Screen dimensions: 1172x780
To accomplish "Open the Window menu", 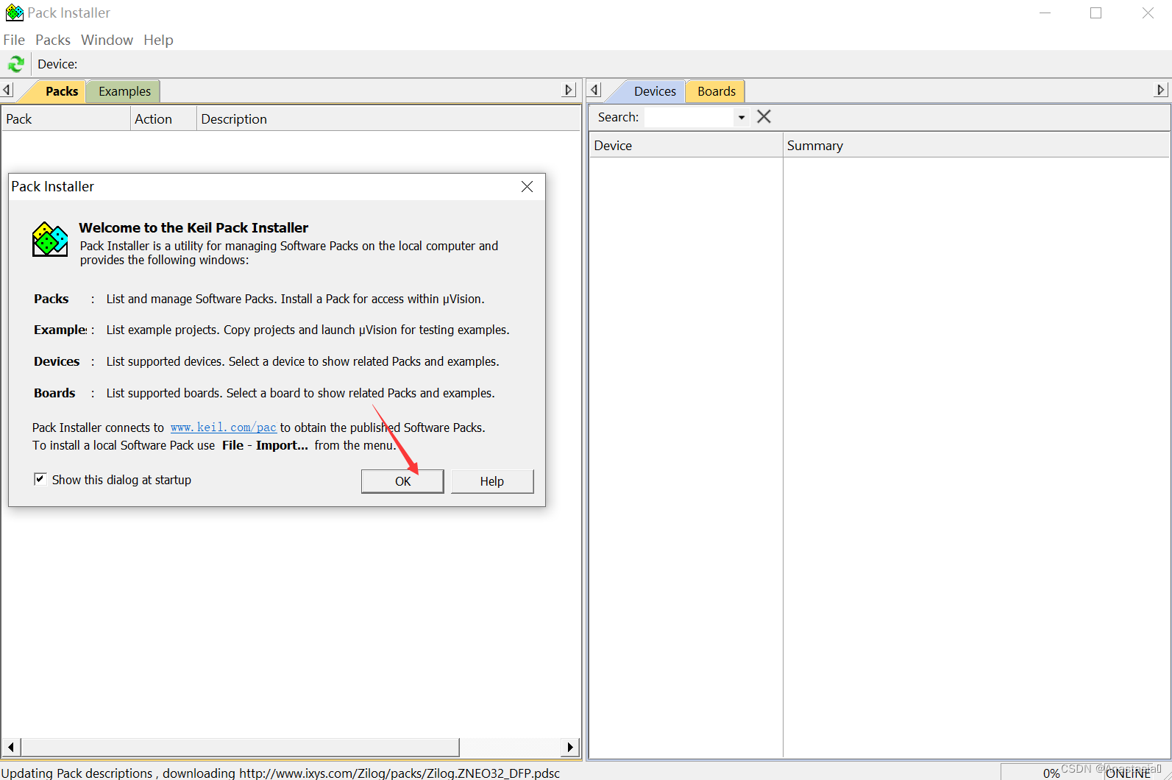I will pos(107,40).
